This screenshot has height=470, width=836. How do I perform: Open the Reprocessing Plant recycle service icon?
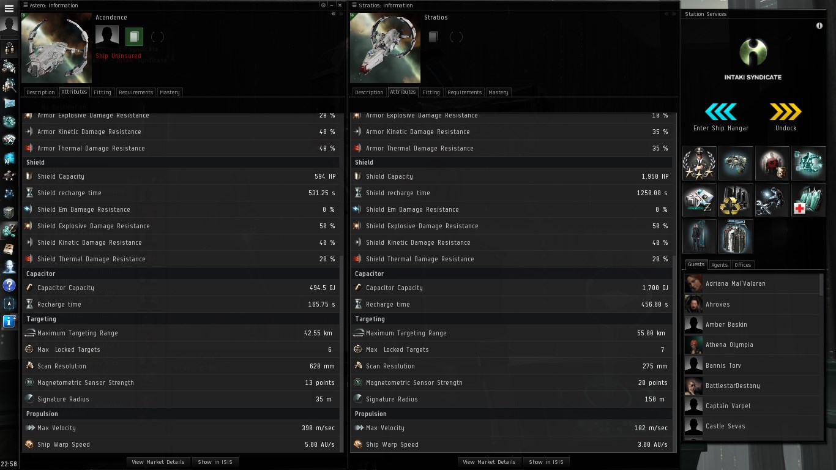736,201
